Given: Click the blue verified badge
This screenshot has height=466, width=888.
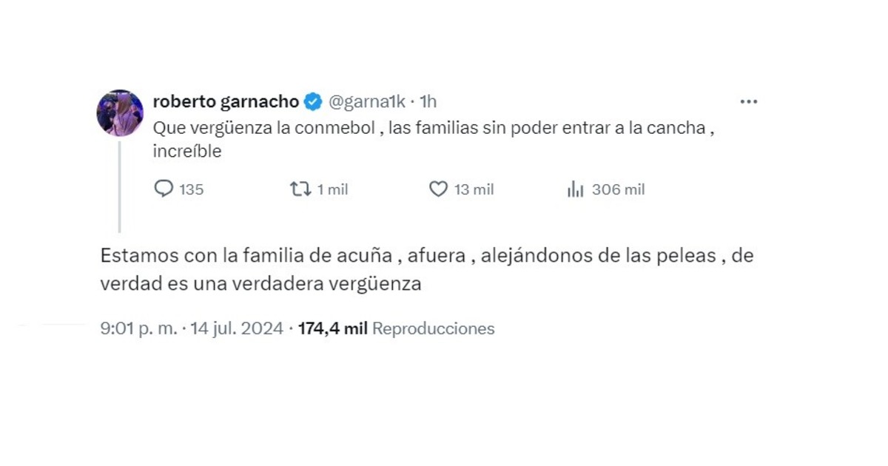Looking at the screenshot, I should point(313,102).
